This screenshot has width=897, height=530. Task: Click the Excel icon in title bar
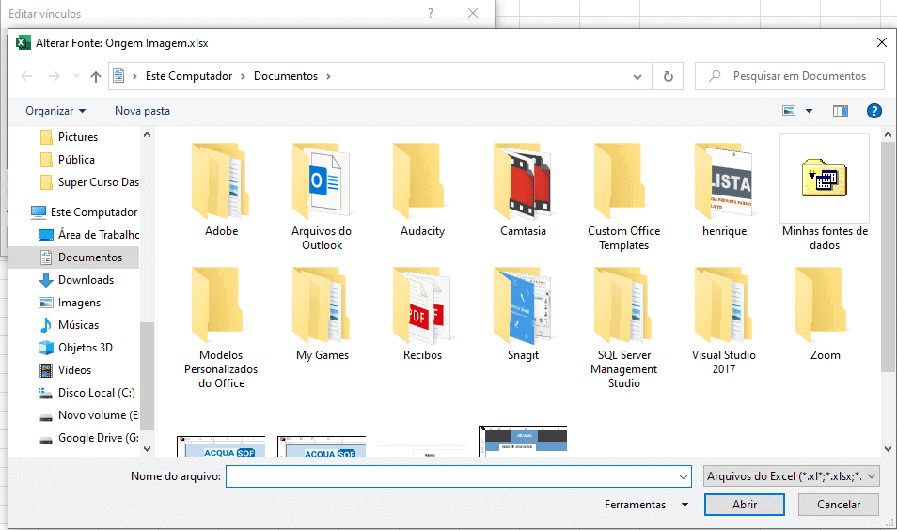pos(23,43)
